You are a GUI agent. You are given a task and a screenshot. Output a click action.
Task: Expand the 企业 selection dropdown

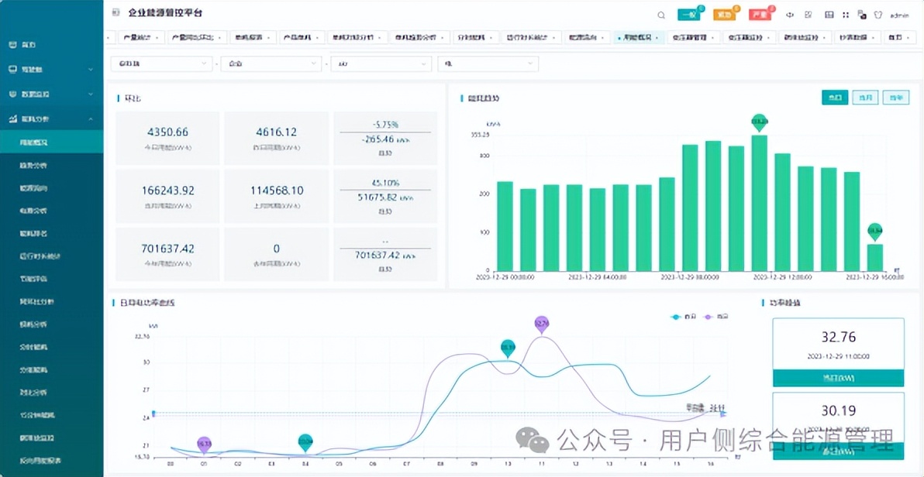[271, 63]
